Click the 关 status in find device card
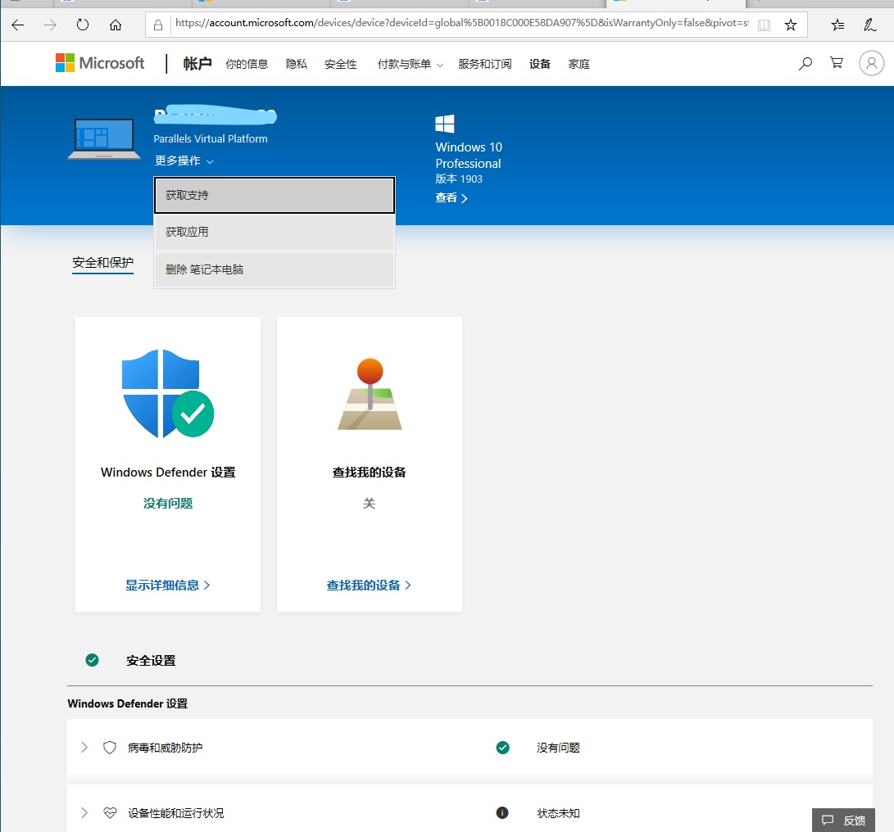894x832 pixels. pos(369,503)
